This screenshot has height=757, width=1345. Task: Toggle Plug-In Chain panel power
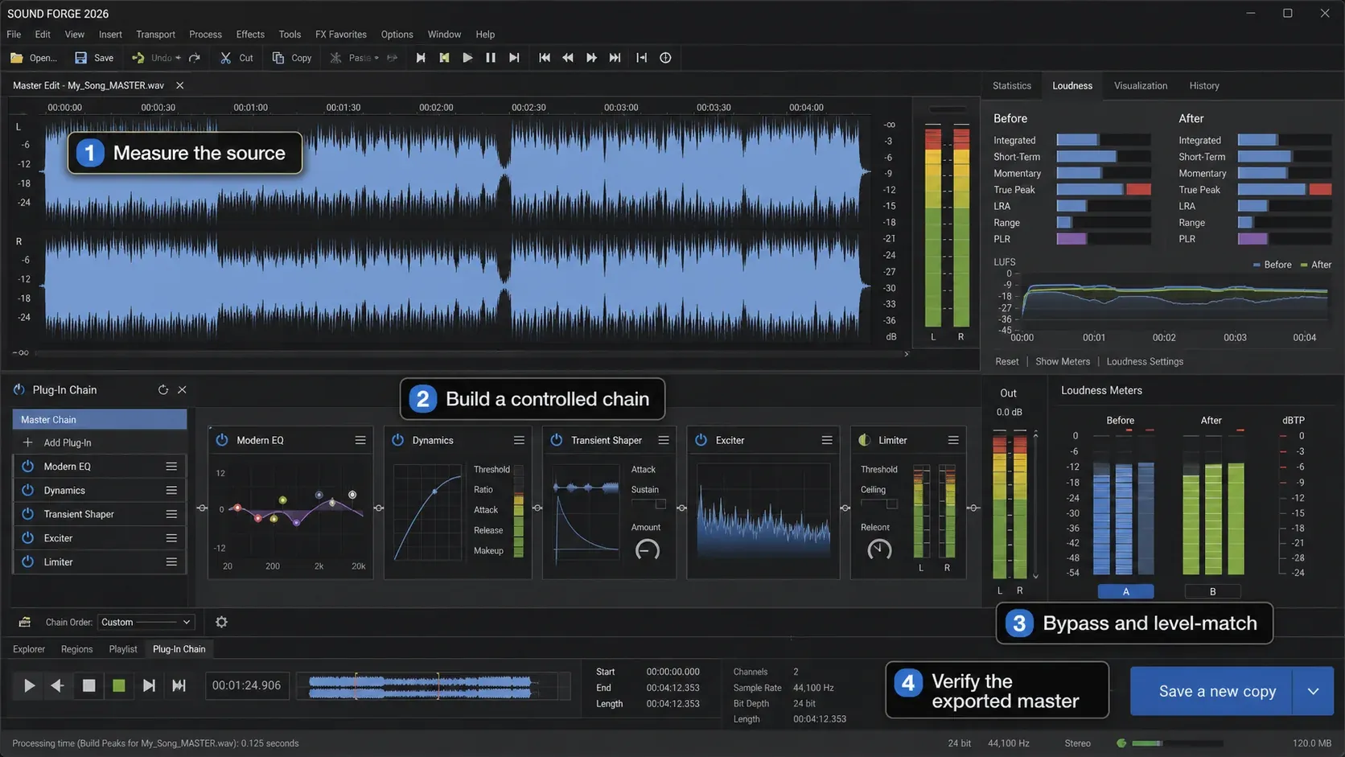(x=19, y=389)
